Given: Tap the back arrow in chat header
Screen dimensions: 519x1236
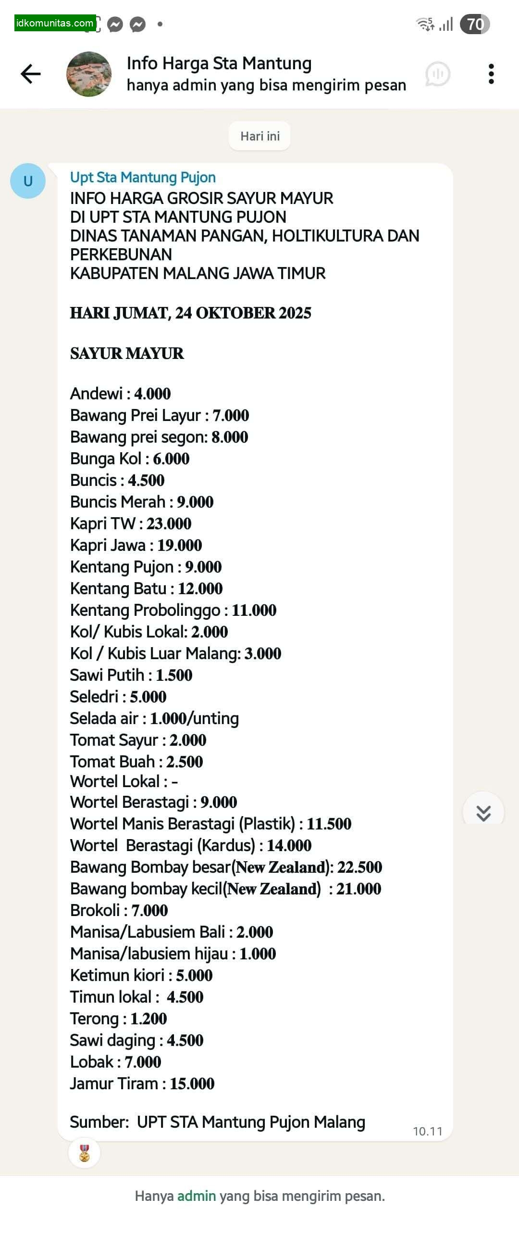Looking at the screenshot, I should (31, 74).
